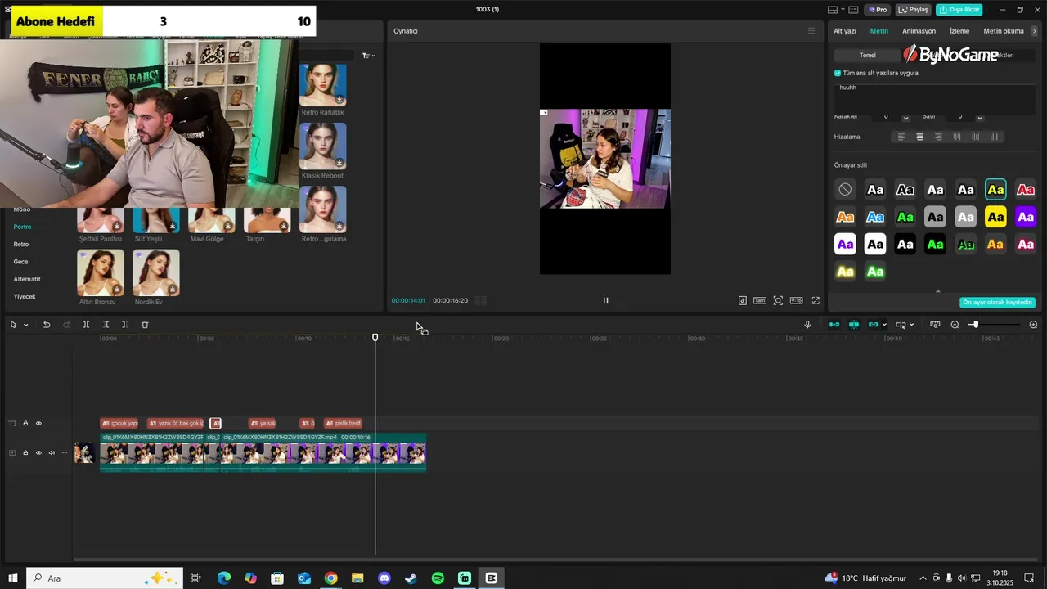
Task: Select the 'pislik herif' caption clip
Action: [344, 424]
